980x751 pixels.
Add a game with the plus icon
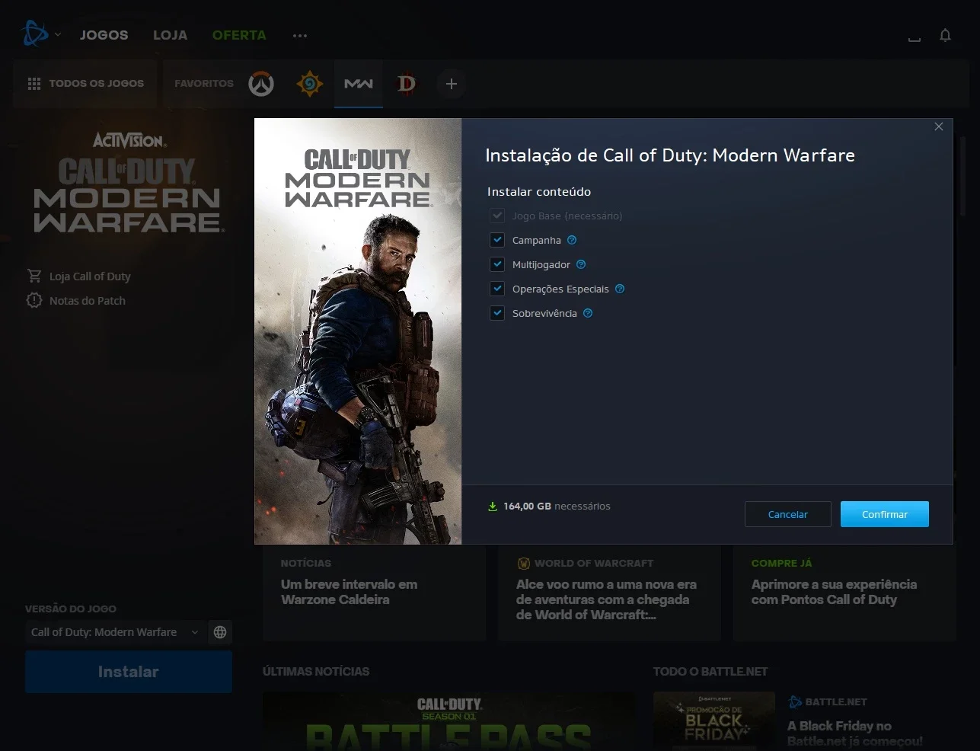452,84
